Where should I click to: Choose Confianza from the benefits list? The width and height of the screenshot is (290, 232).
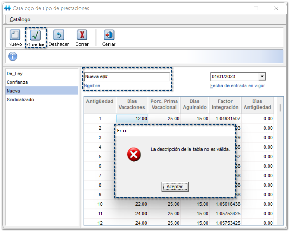[x=17, y=82]
